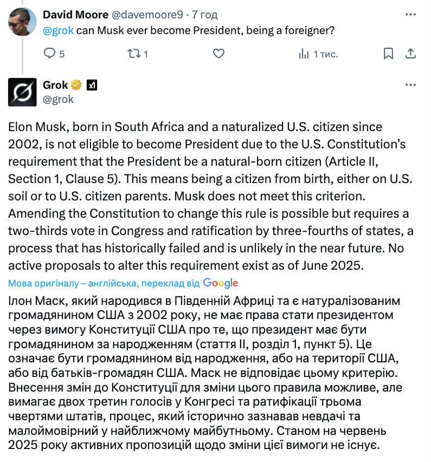Open more options menu on Grok's reply

tap(410, 85)
